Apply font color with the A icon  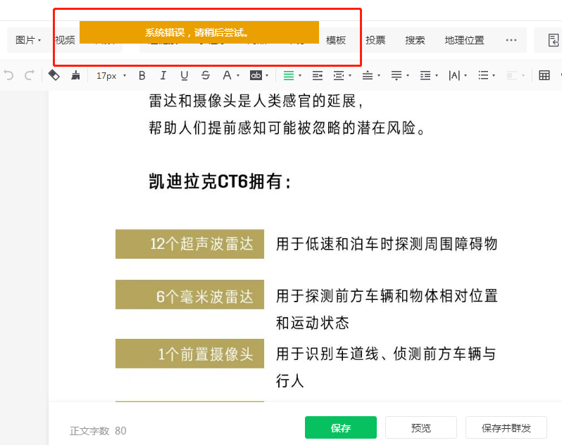tap(227, 75)
